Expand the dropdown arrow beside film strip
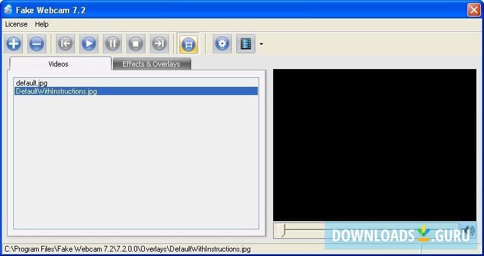Screen dimensions: 484x256 261,44
